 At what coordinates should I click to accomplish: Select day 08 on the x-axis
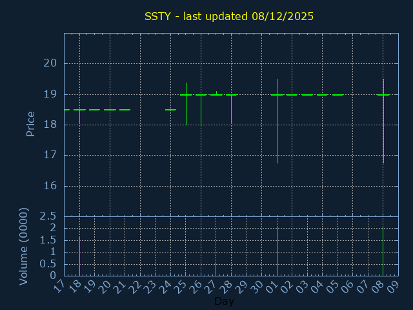[379, 287]
